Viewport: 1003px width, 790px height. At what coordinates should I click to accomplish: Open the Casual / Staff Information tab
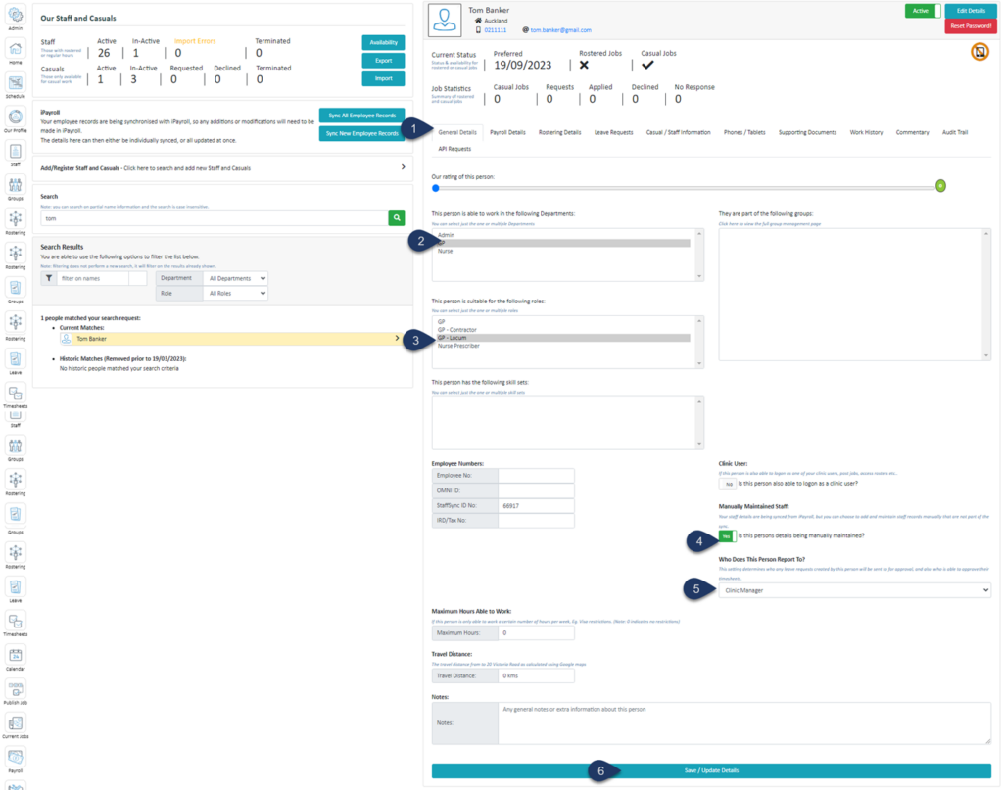coord(678,132)
